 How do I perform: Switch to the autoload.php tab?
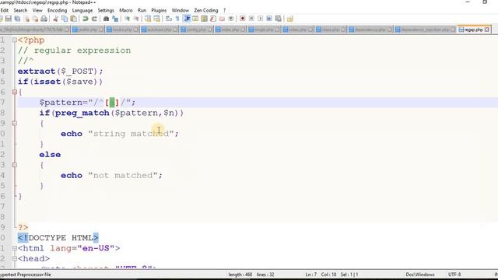[160, 30]
